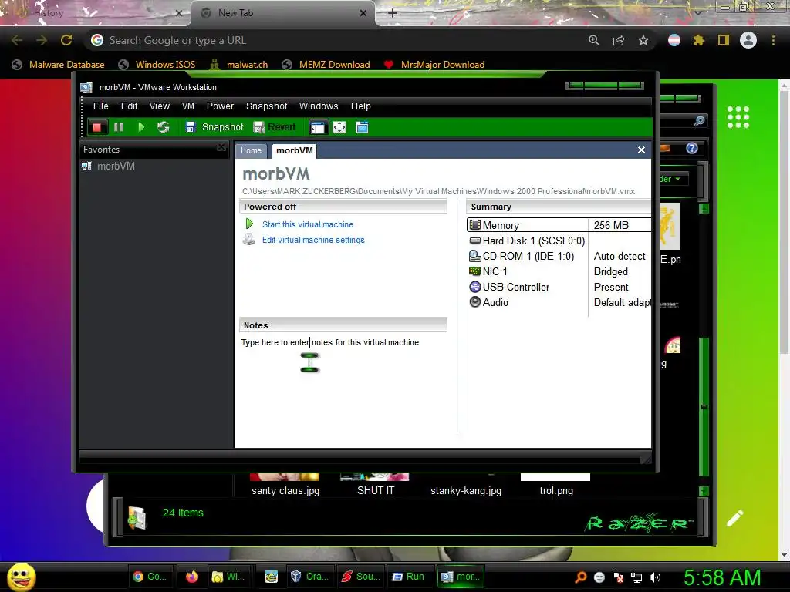Open Chrome side panel icon
This screenshot has height=592, width=790.
[x=724, y=40]
